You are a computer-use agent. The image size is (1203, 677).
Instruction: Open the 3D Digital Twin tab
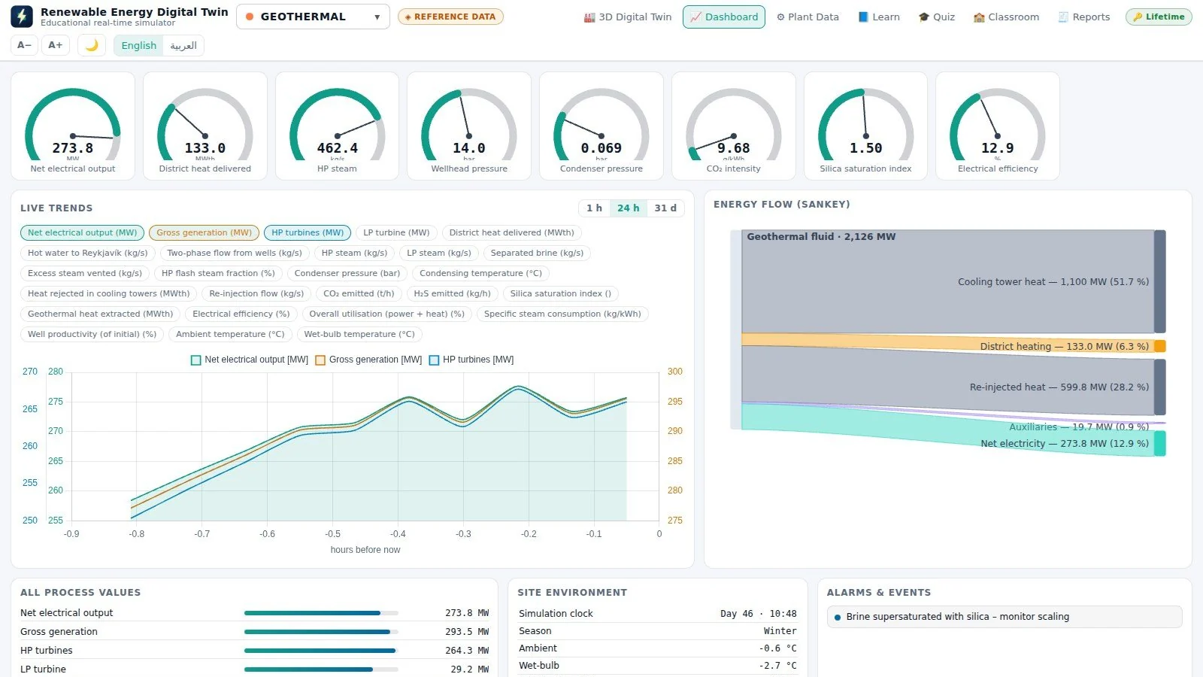pos(628,17)
